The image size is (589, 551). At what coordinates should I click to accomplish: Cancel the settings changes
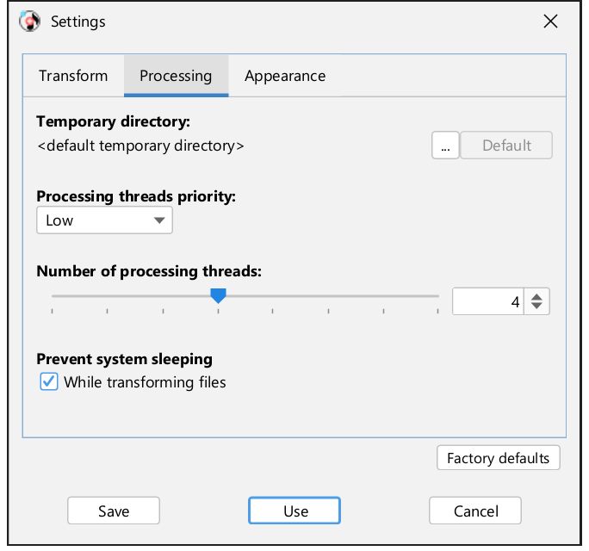(475, 511)
